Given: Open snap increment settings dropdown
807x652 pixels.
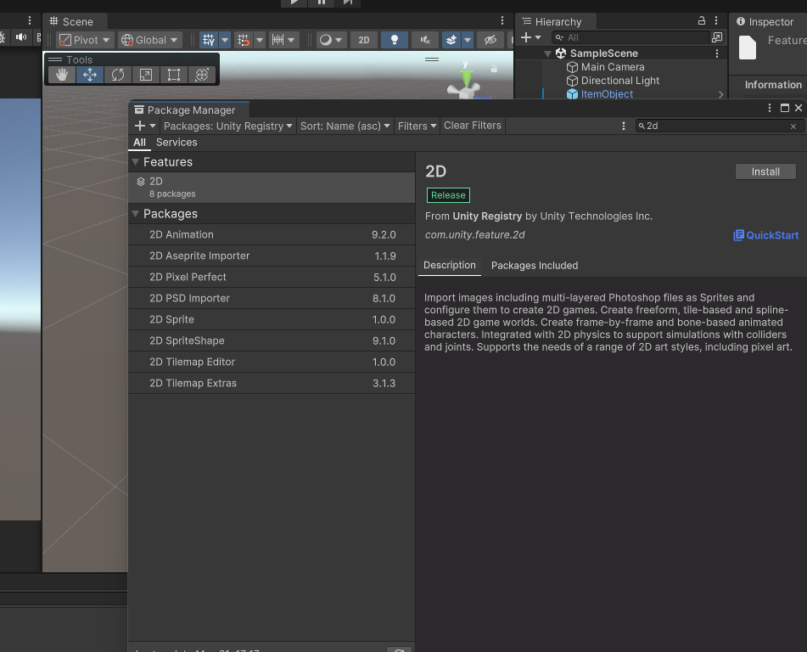Looking at the screenshot, I should point(283,40).
